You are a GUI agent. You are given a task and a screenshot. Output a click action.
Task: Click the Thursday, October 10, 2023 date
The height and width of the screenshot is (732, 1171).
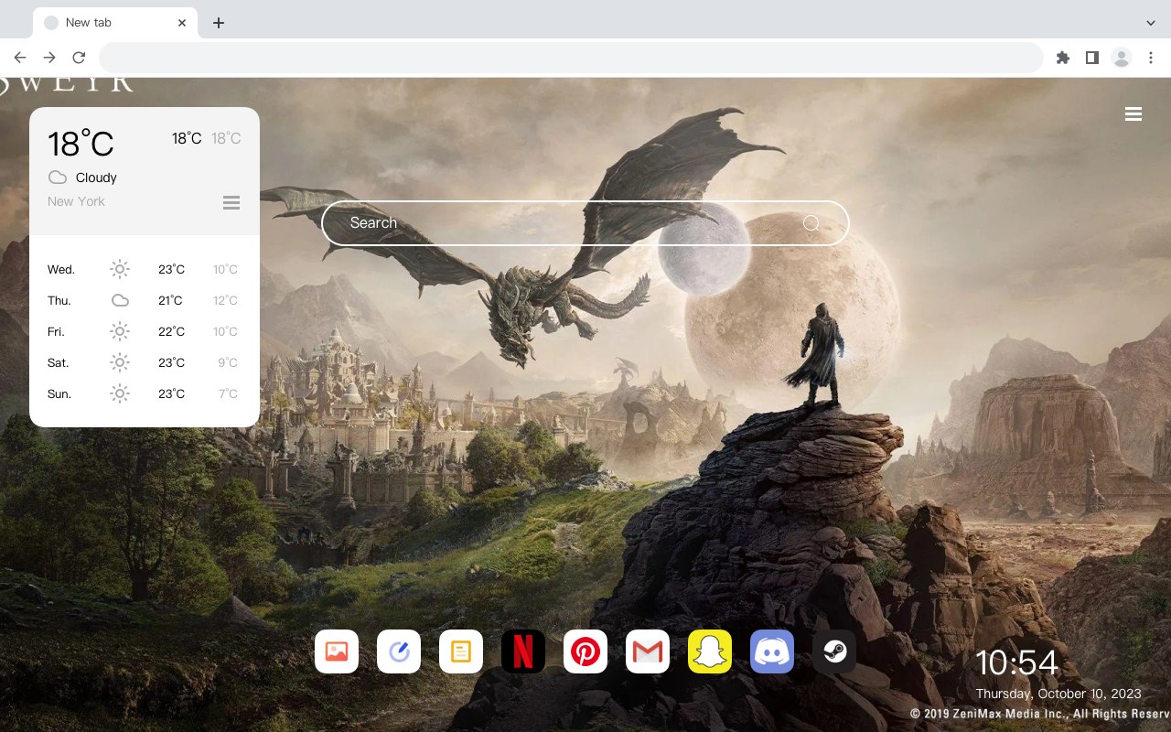tap(1058, 694)
